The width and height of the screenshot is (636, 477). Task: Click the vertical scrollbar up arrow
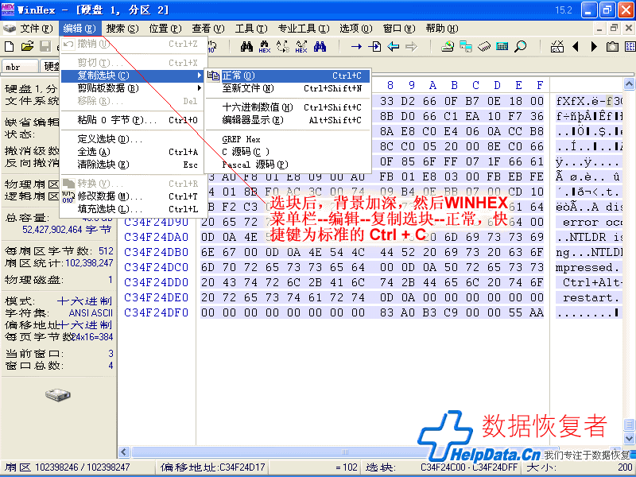coord(629,84)
